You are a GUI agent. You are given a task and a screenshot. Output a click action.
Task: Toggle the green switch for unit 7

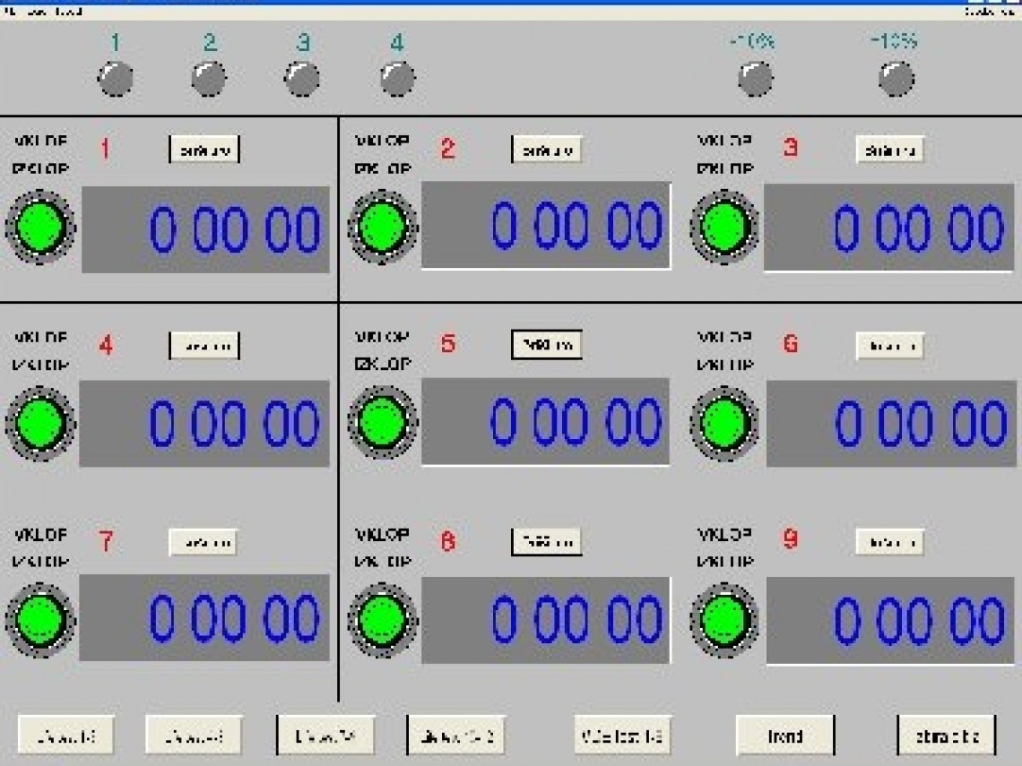pyautogui.click(x=40, y=619)
